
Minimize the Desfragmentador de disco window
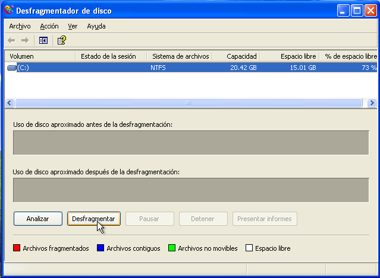tap(343, 11)
